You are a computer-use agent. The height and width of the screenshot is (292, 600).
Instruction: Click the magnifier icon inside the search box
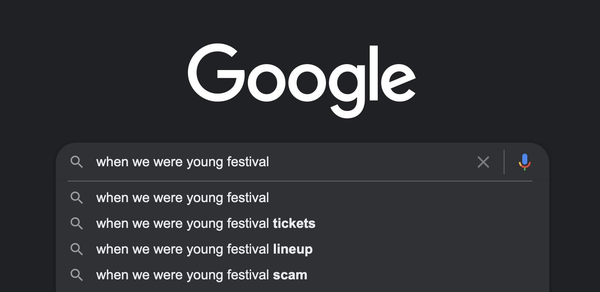pos(76,162)
